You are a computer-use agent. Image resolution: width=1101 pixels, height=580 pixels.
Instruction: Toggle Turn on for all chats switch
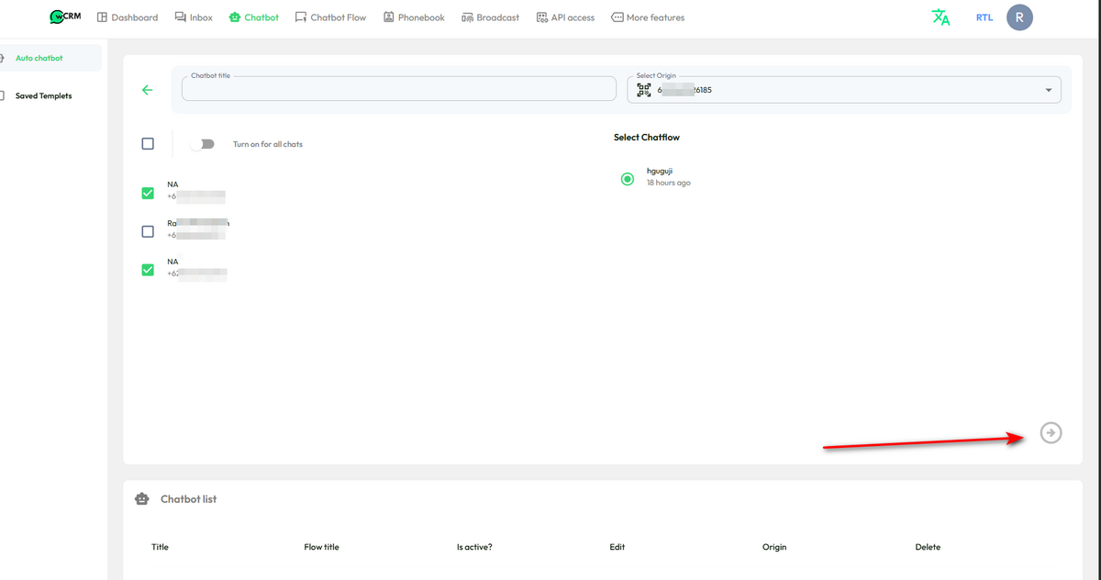[202, 144]
